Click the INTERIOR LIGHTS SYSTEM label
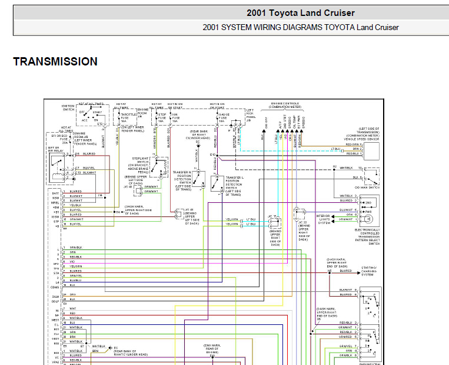This screenshot has height=365, width=449. 324,219
